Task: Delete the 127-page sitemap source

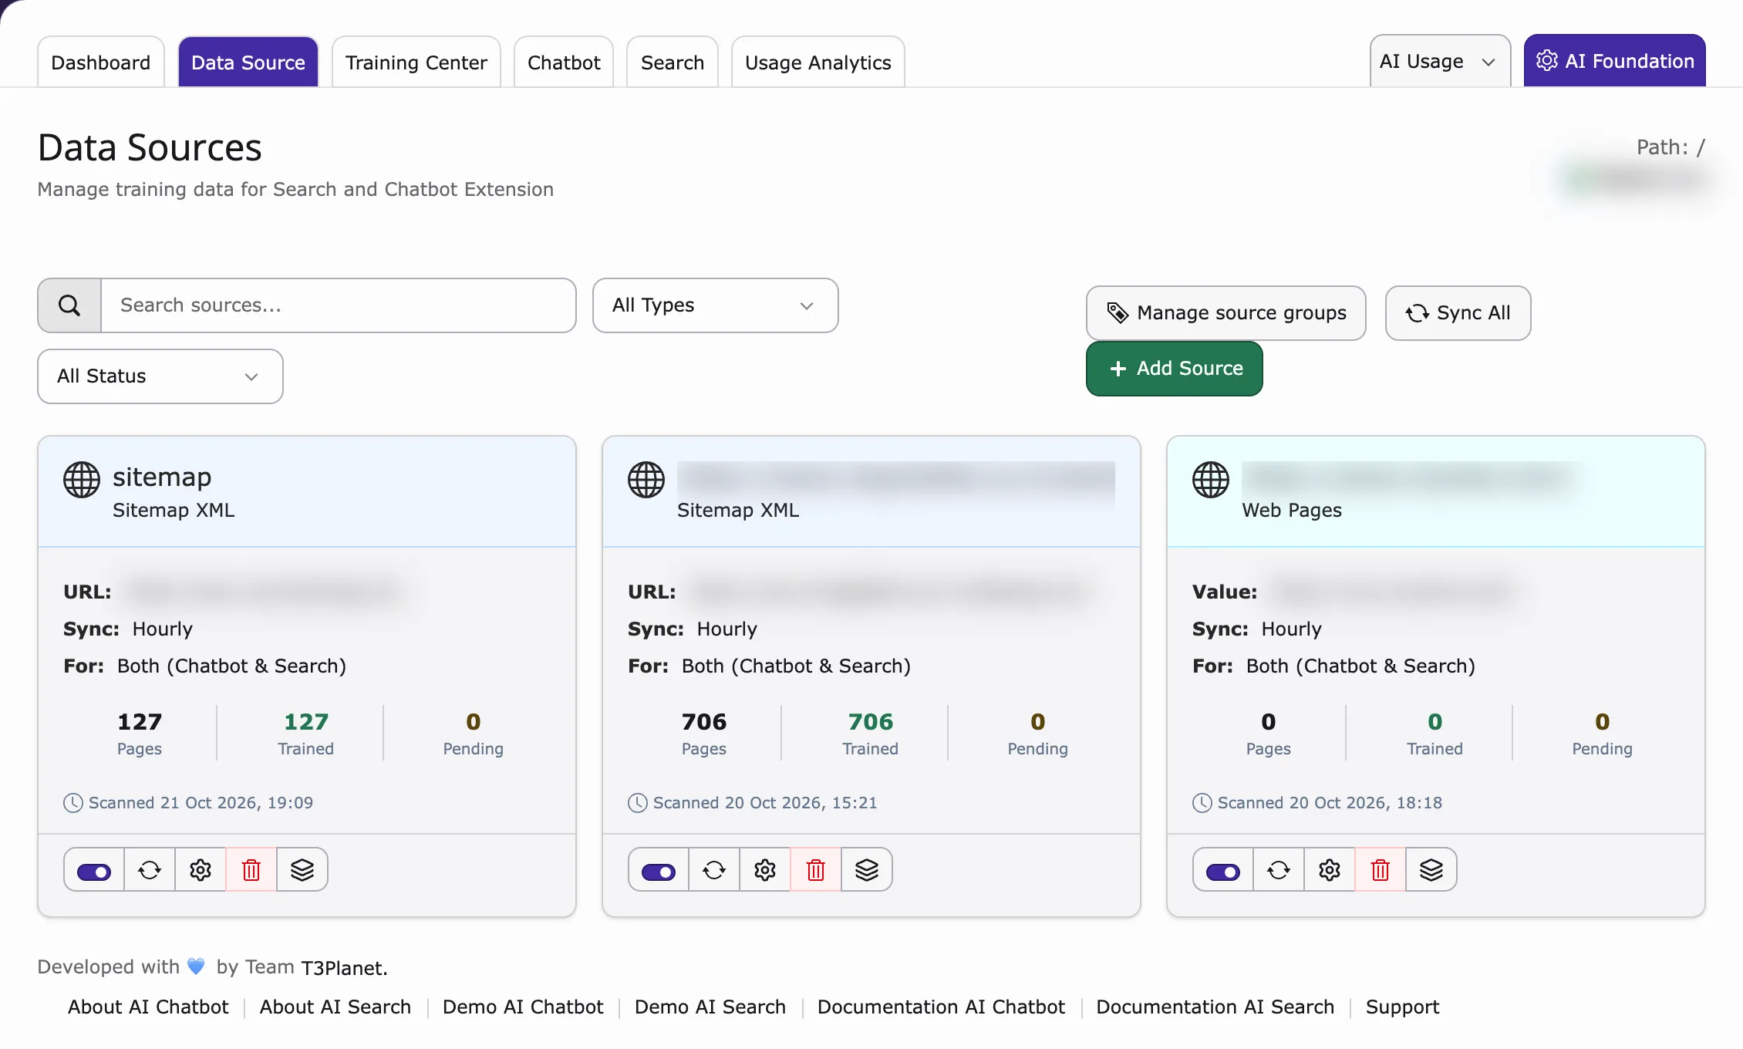Action: (251, 870)
